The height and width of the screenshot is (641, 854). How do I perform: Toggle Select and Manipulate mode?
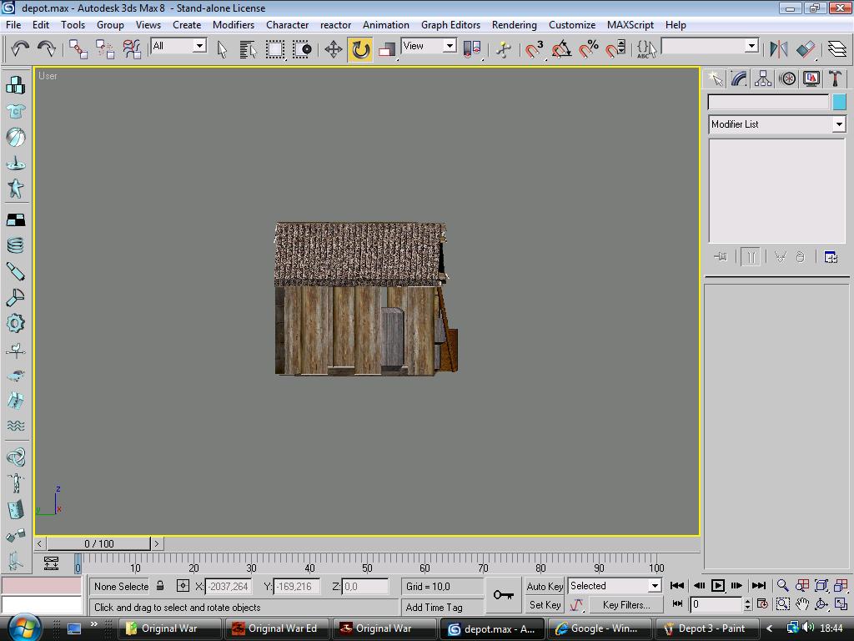[503, 49]
